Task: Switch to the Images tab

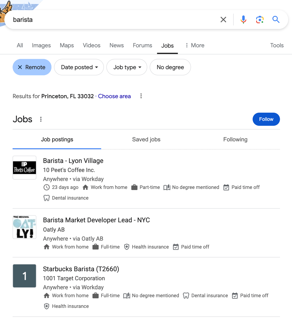Action: click(x=41, y=45)
